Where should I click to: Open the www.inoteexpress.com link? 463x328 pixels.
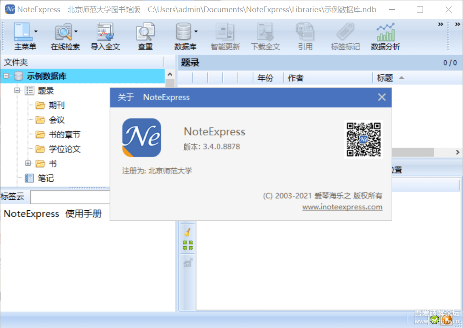click(x=342, y=207)
